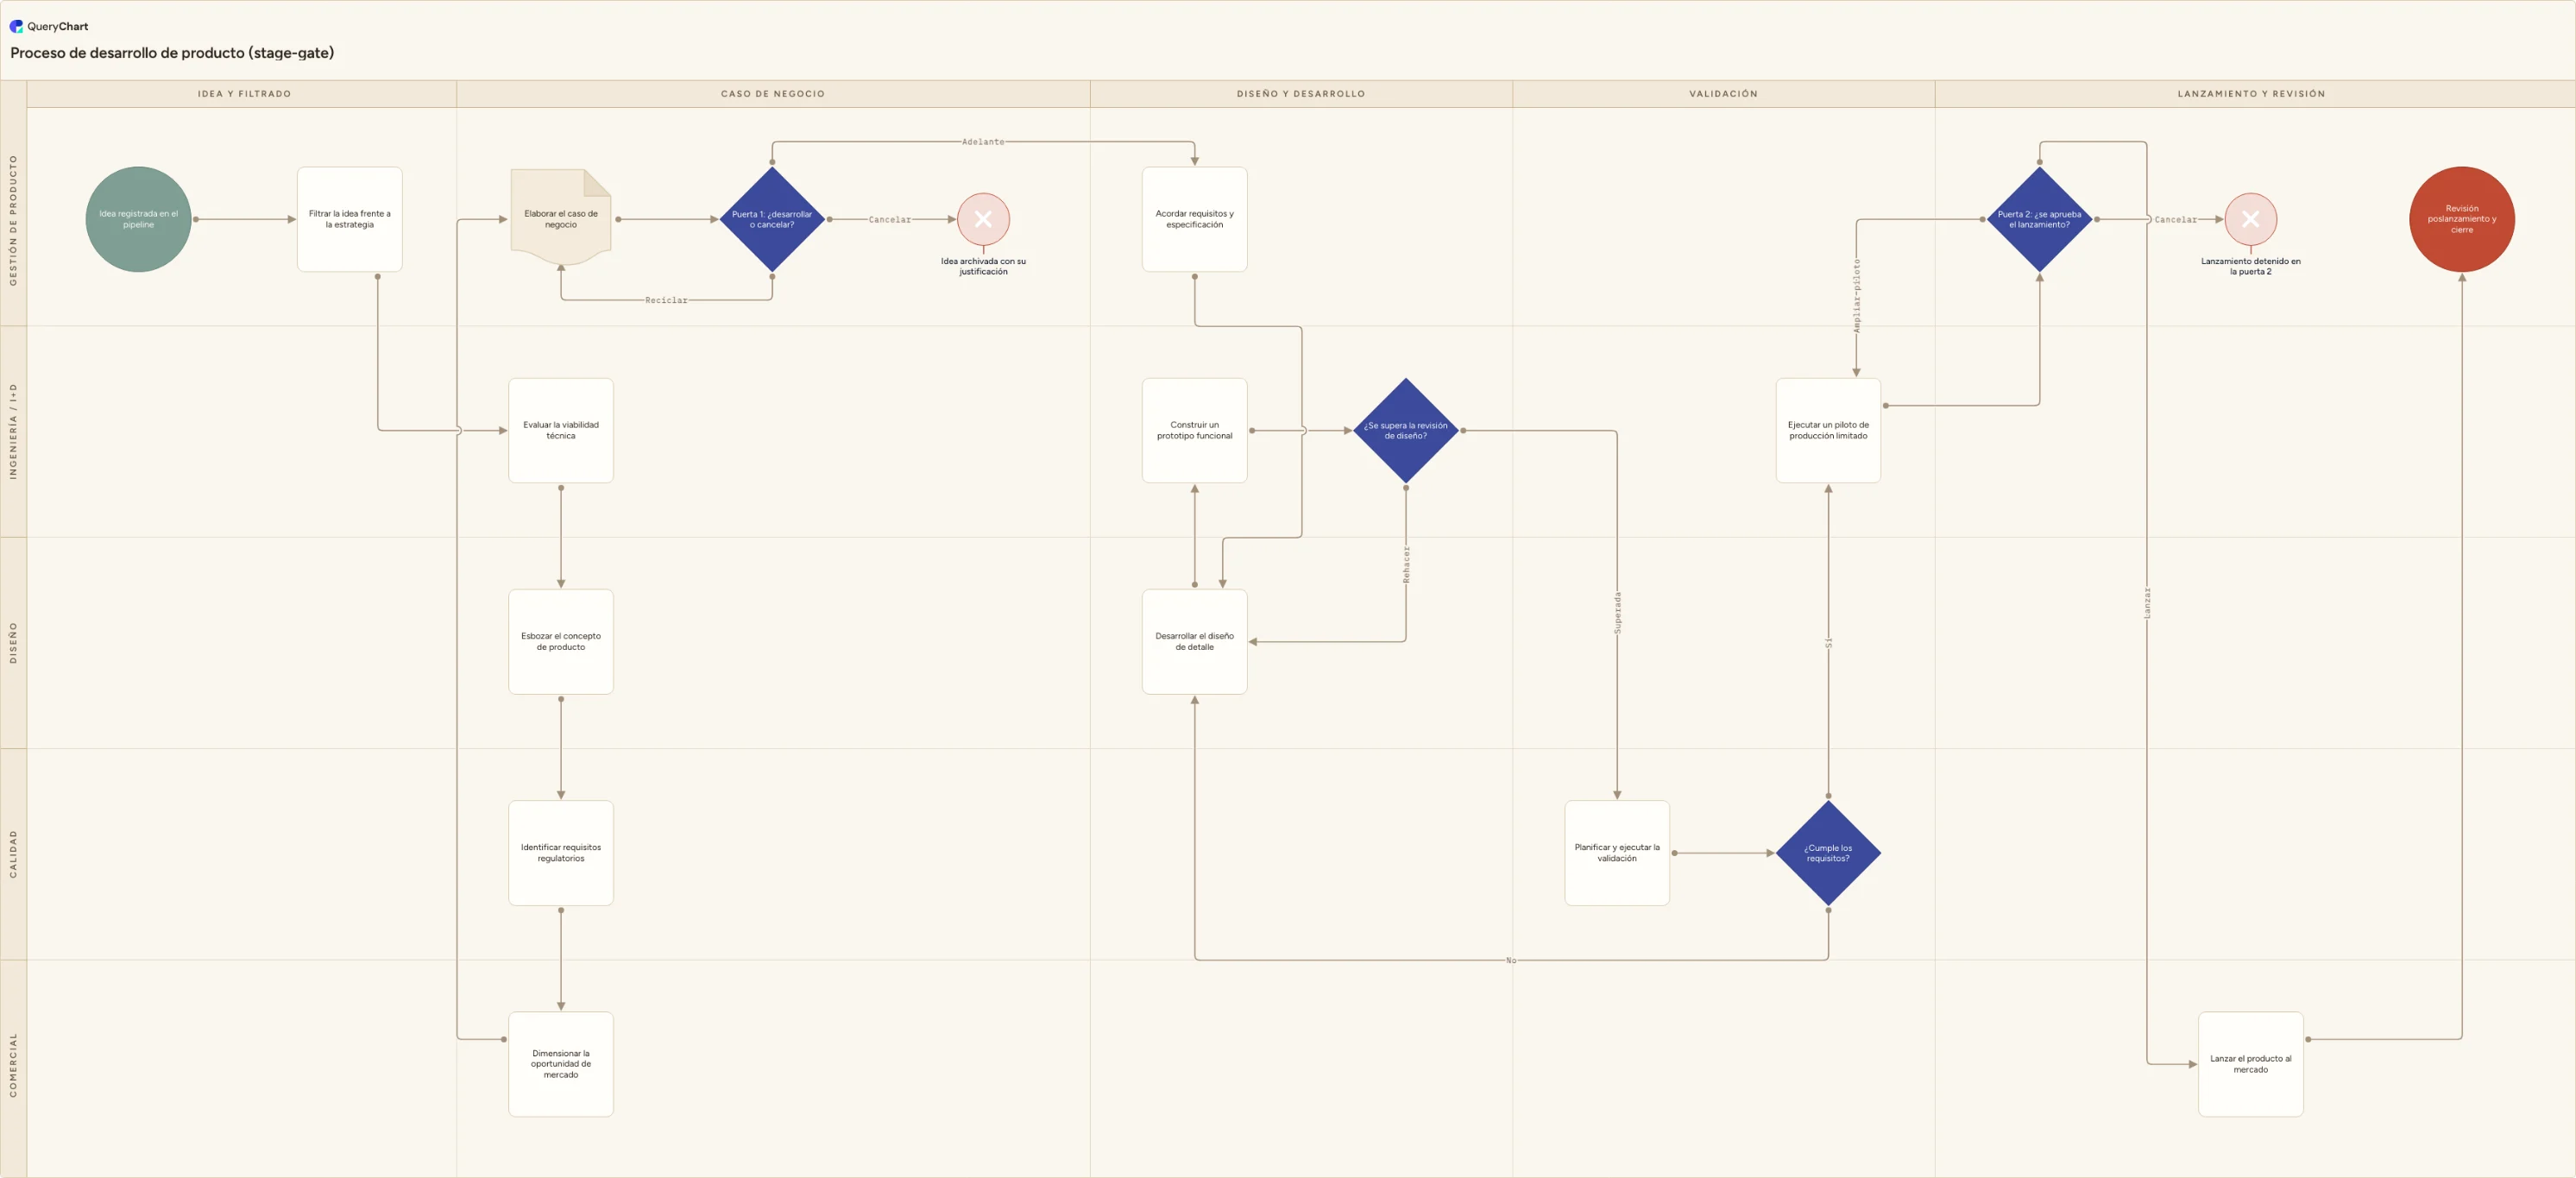2576x1178 pixels.
Task: Click the 'INGENIERÍA / I+D' lane label
Action: (13, 431)
